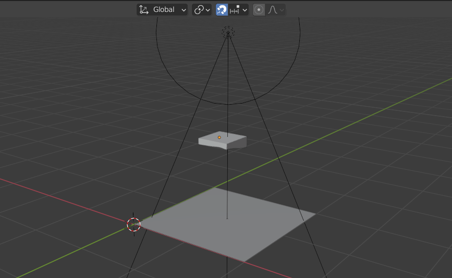452x278 pixels.
Task: Disable snapping with the magnet toggle
Action: pos(222,9)
